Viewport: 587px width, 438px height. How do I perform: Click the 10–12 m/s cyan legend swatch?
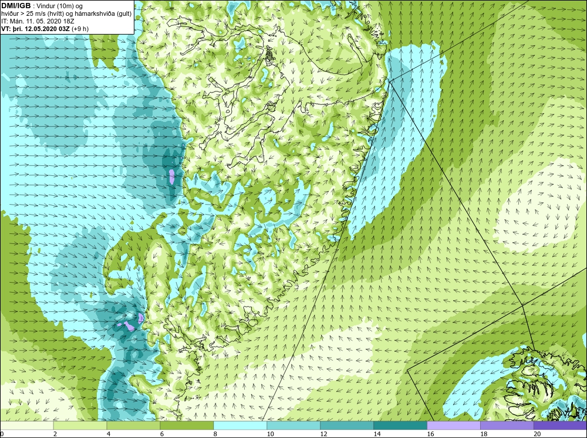pyautogui.click(x=293, y=425)
